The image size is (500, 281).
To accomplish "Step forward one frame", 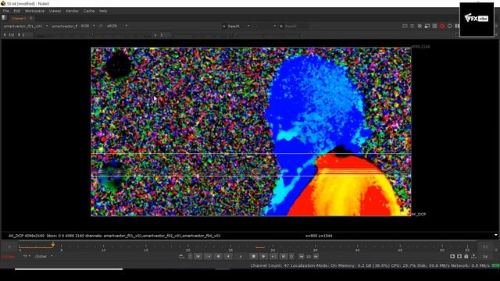I will tap(273, 257).
